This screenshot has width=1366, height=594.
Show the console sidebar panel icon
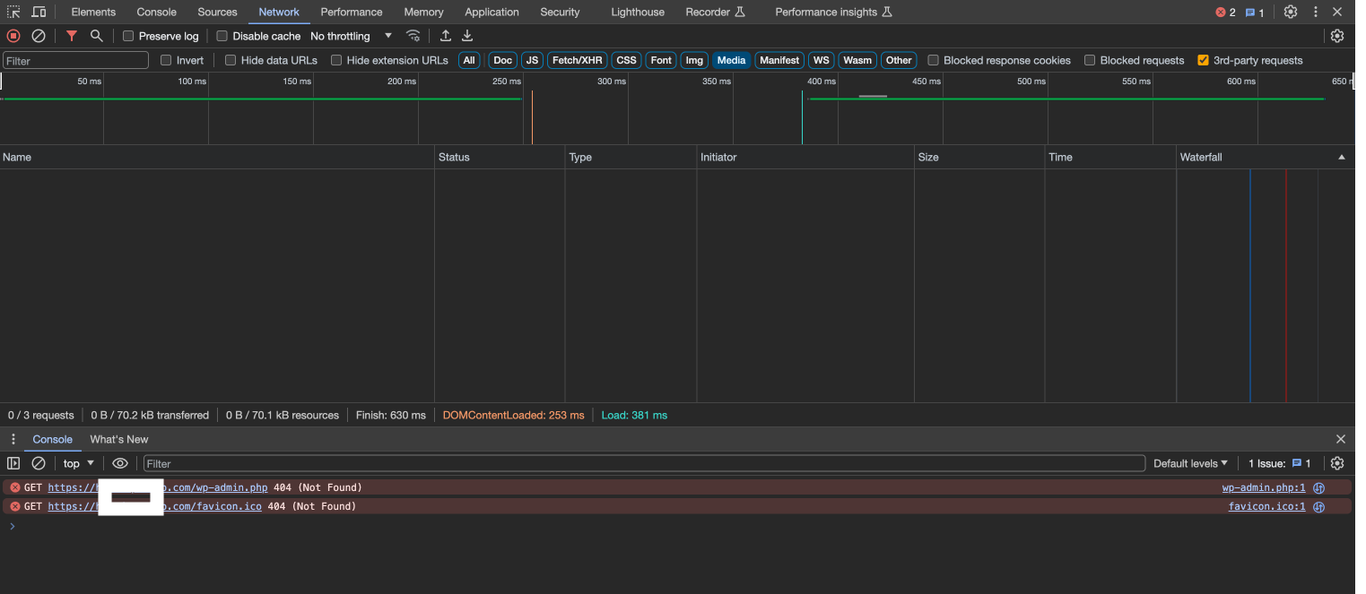click(x=13, y=463)
